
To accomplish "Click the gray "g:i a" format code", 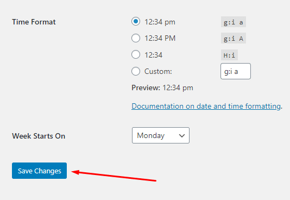I will click(234, 22).
